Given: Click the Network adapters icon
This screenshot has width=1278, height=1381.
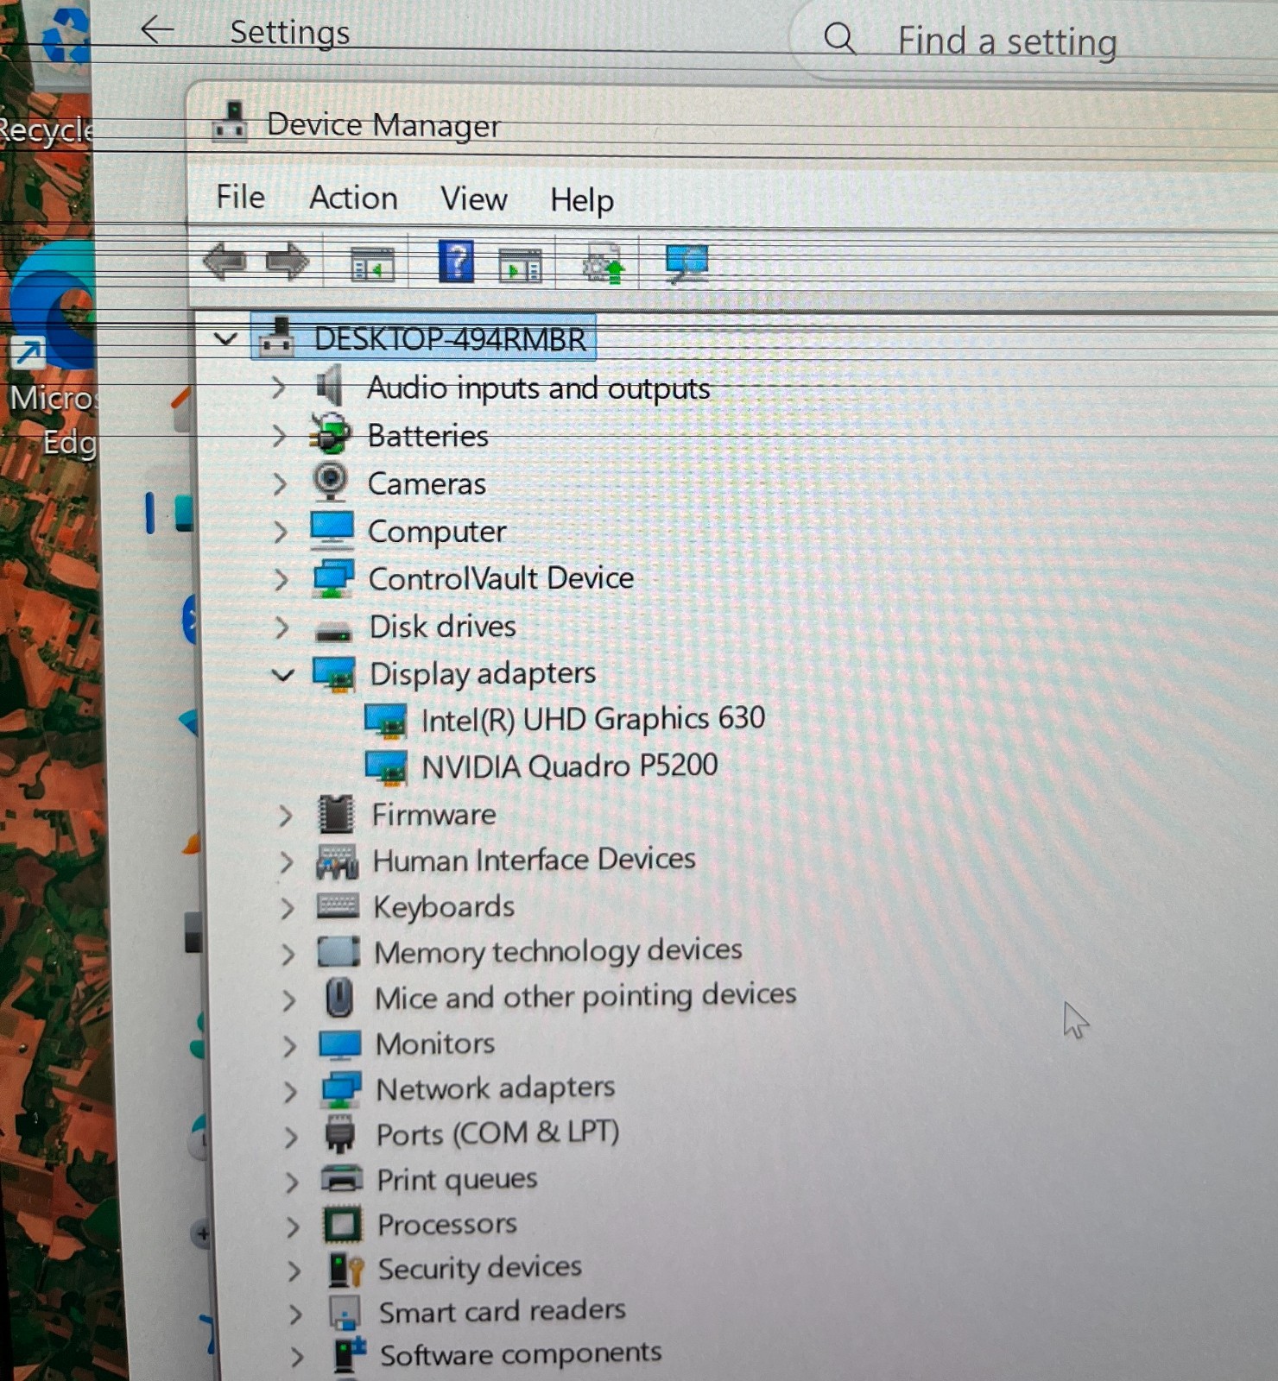Looking at the screenshot, I should (341, 1090).
